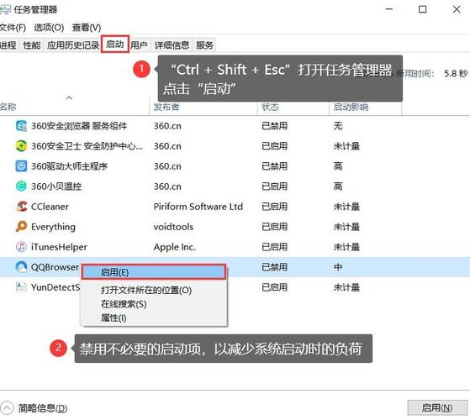Sort by the 启动影响 column header
470x420 pixels.
[351, 107]
